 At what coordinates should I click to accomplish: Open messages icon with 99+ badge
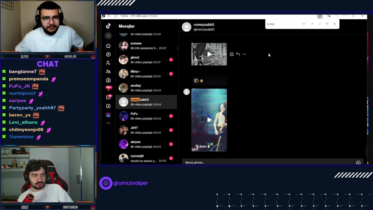click(x=108, y=88)
